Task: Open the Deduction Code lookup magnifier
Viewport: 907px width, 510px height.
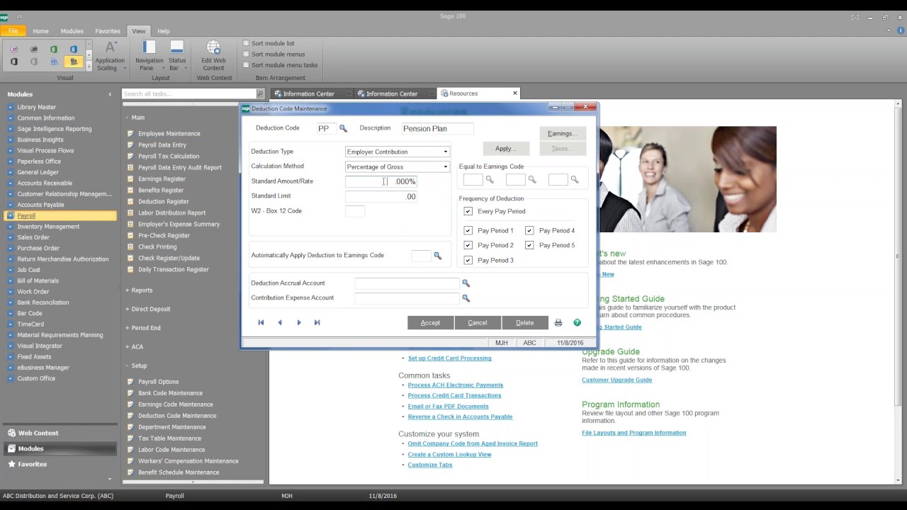Action: coord(343,128)
